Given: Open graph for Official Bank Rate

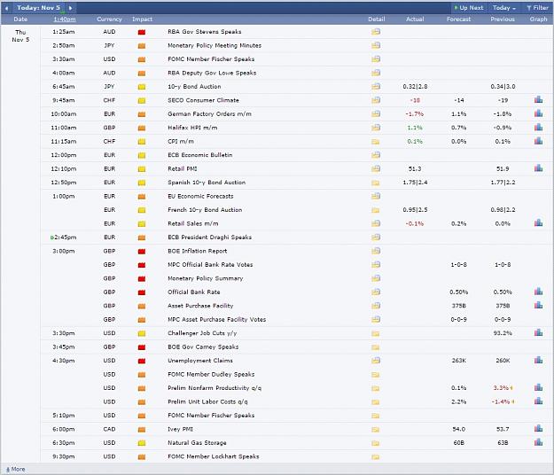Looking at the screenshot, I should point(538,292).
